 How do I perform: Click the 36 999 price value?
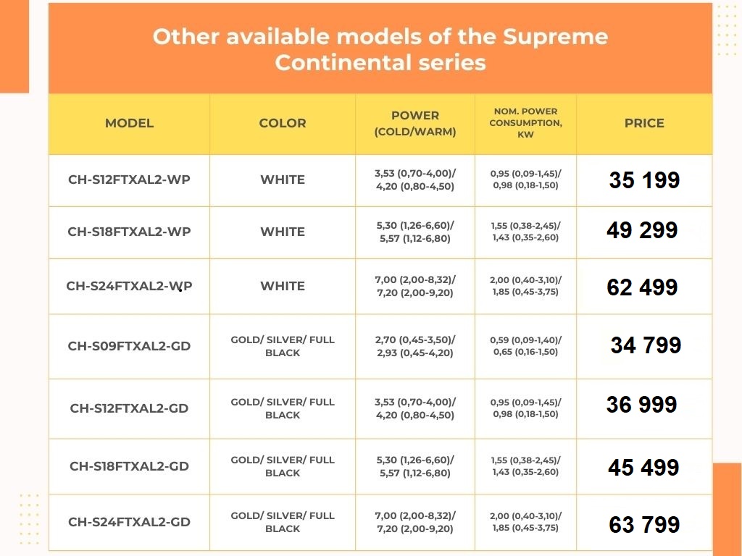click(x=641, y=405)
